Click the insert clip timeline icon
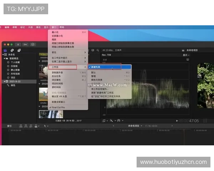Screen dimensions: 214x171 26,126
